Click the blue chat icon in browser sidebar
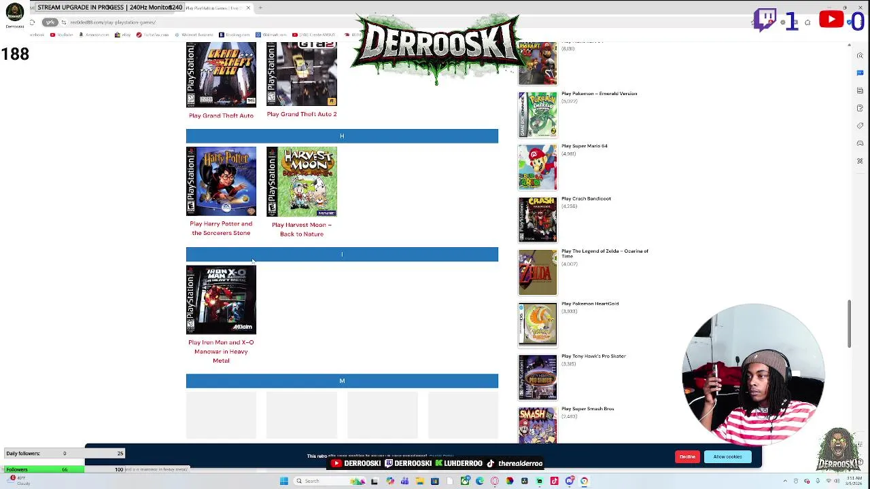Image resolution: width=870 pixels, height=489 pixels. pos(860,73)
